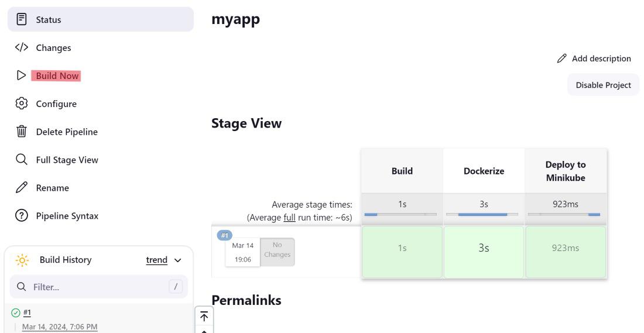Viewport: 644px width, 333px height.
Task: Click the Dockerize stage 3s cell
Action: coord(484,248)
